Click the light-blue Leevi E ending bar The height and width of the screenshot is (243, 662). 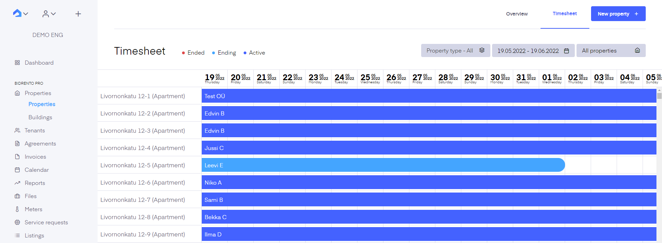pos(383,165)
